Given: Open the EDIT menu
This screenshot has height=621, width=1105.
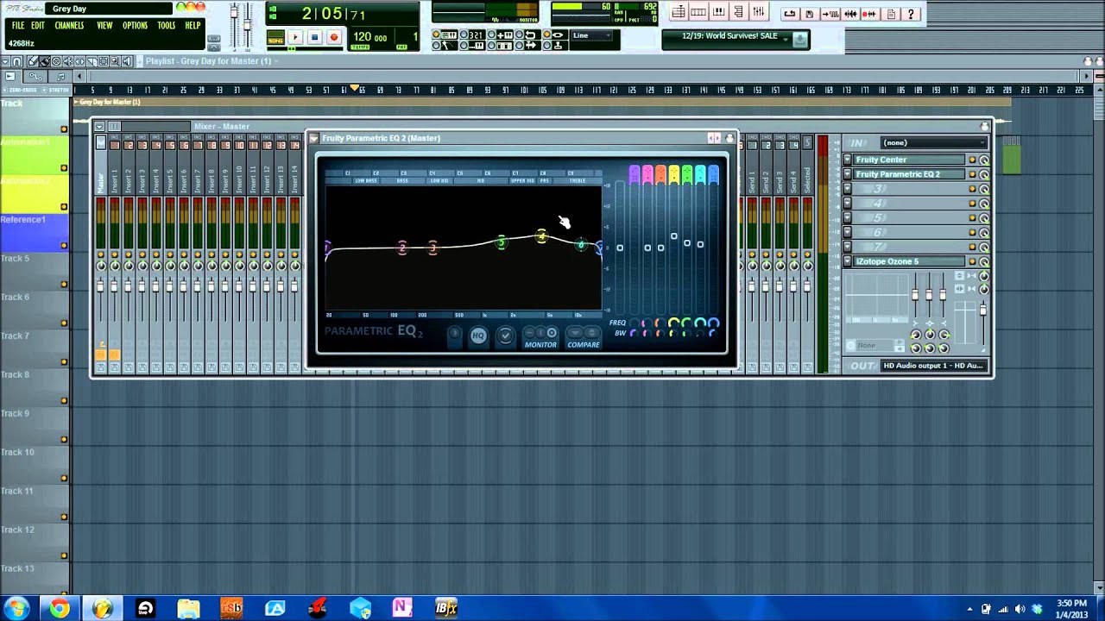Looking at the screenshot, I should 38,26.
